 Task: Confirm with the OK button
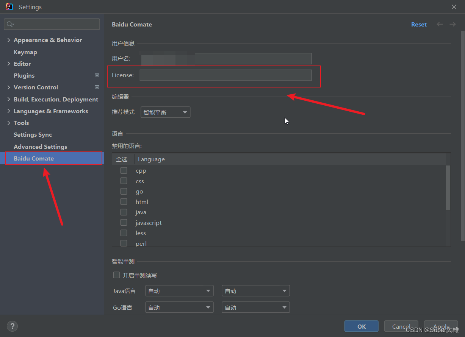(362, 326)
